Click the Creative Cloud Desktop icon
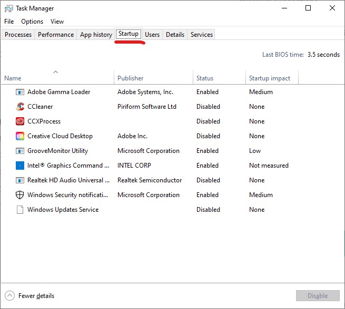 (20, 136)
